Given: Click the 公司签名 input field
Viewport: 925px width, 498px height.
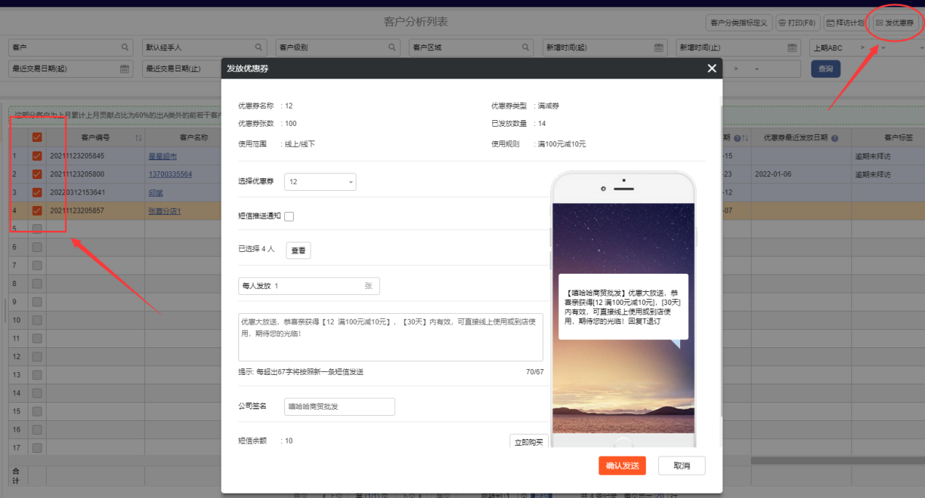Looking at the screenshot, I should (339, 406).
